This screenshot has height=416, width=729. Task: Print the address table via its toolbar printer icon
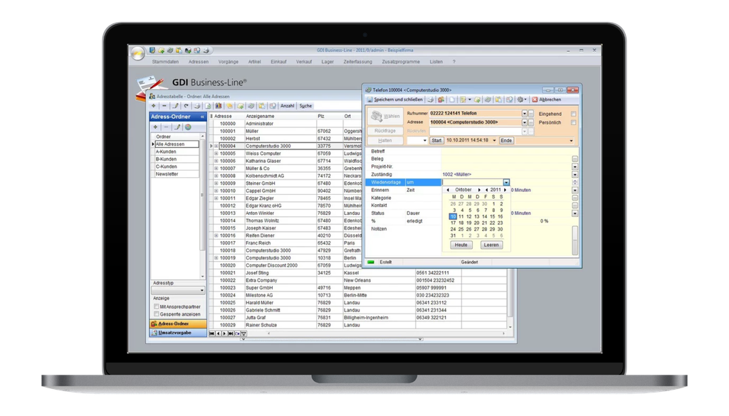(x=198, y=106)
